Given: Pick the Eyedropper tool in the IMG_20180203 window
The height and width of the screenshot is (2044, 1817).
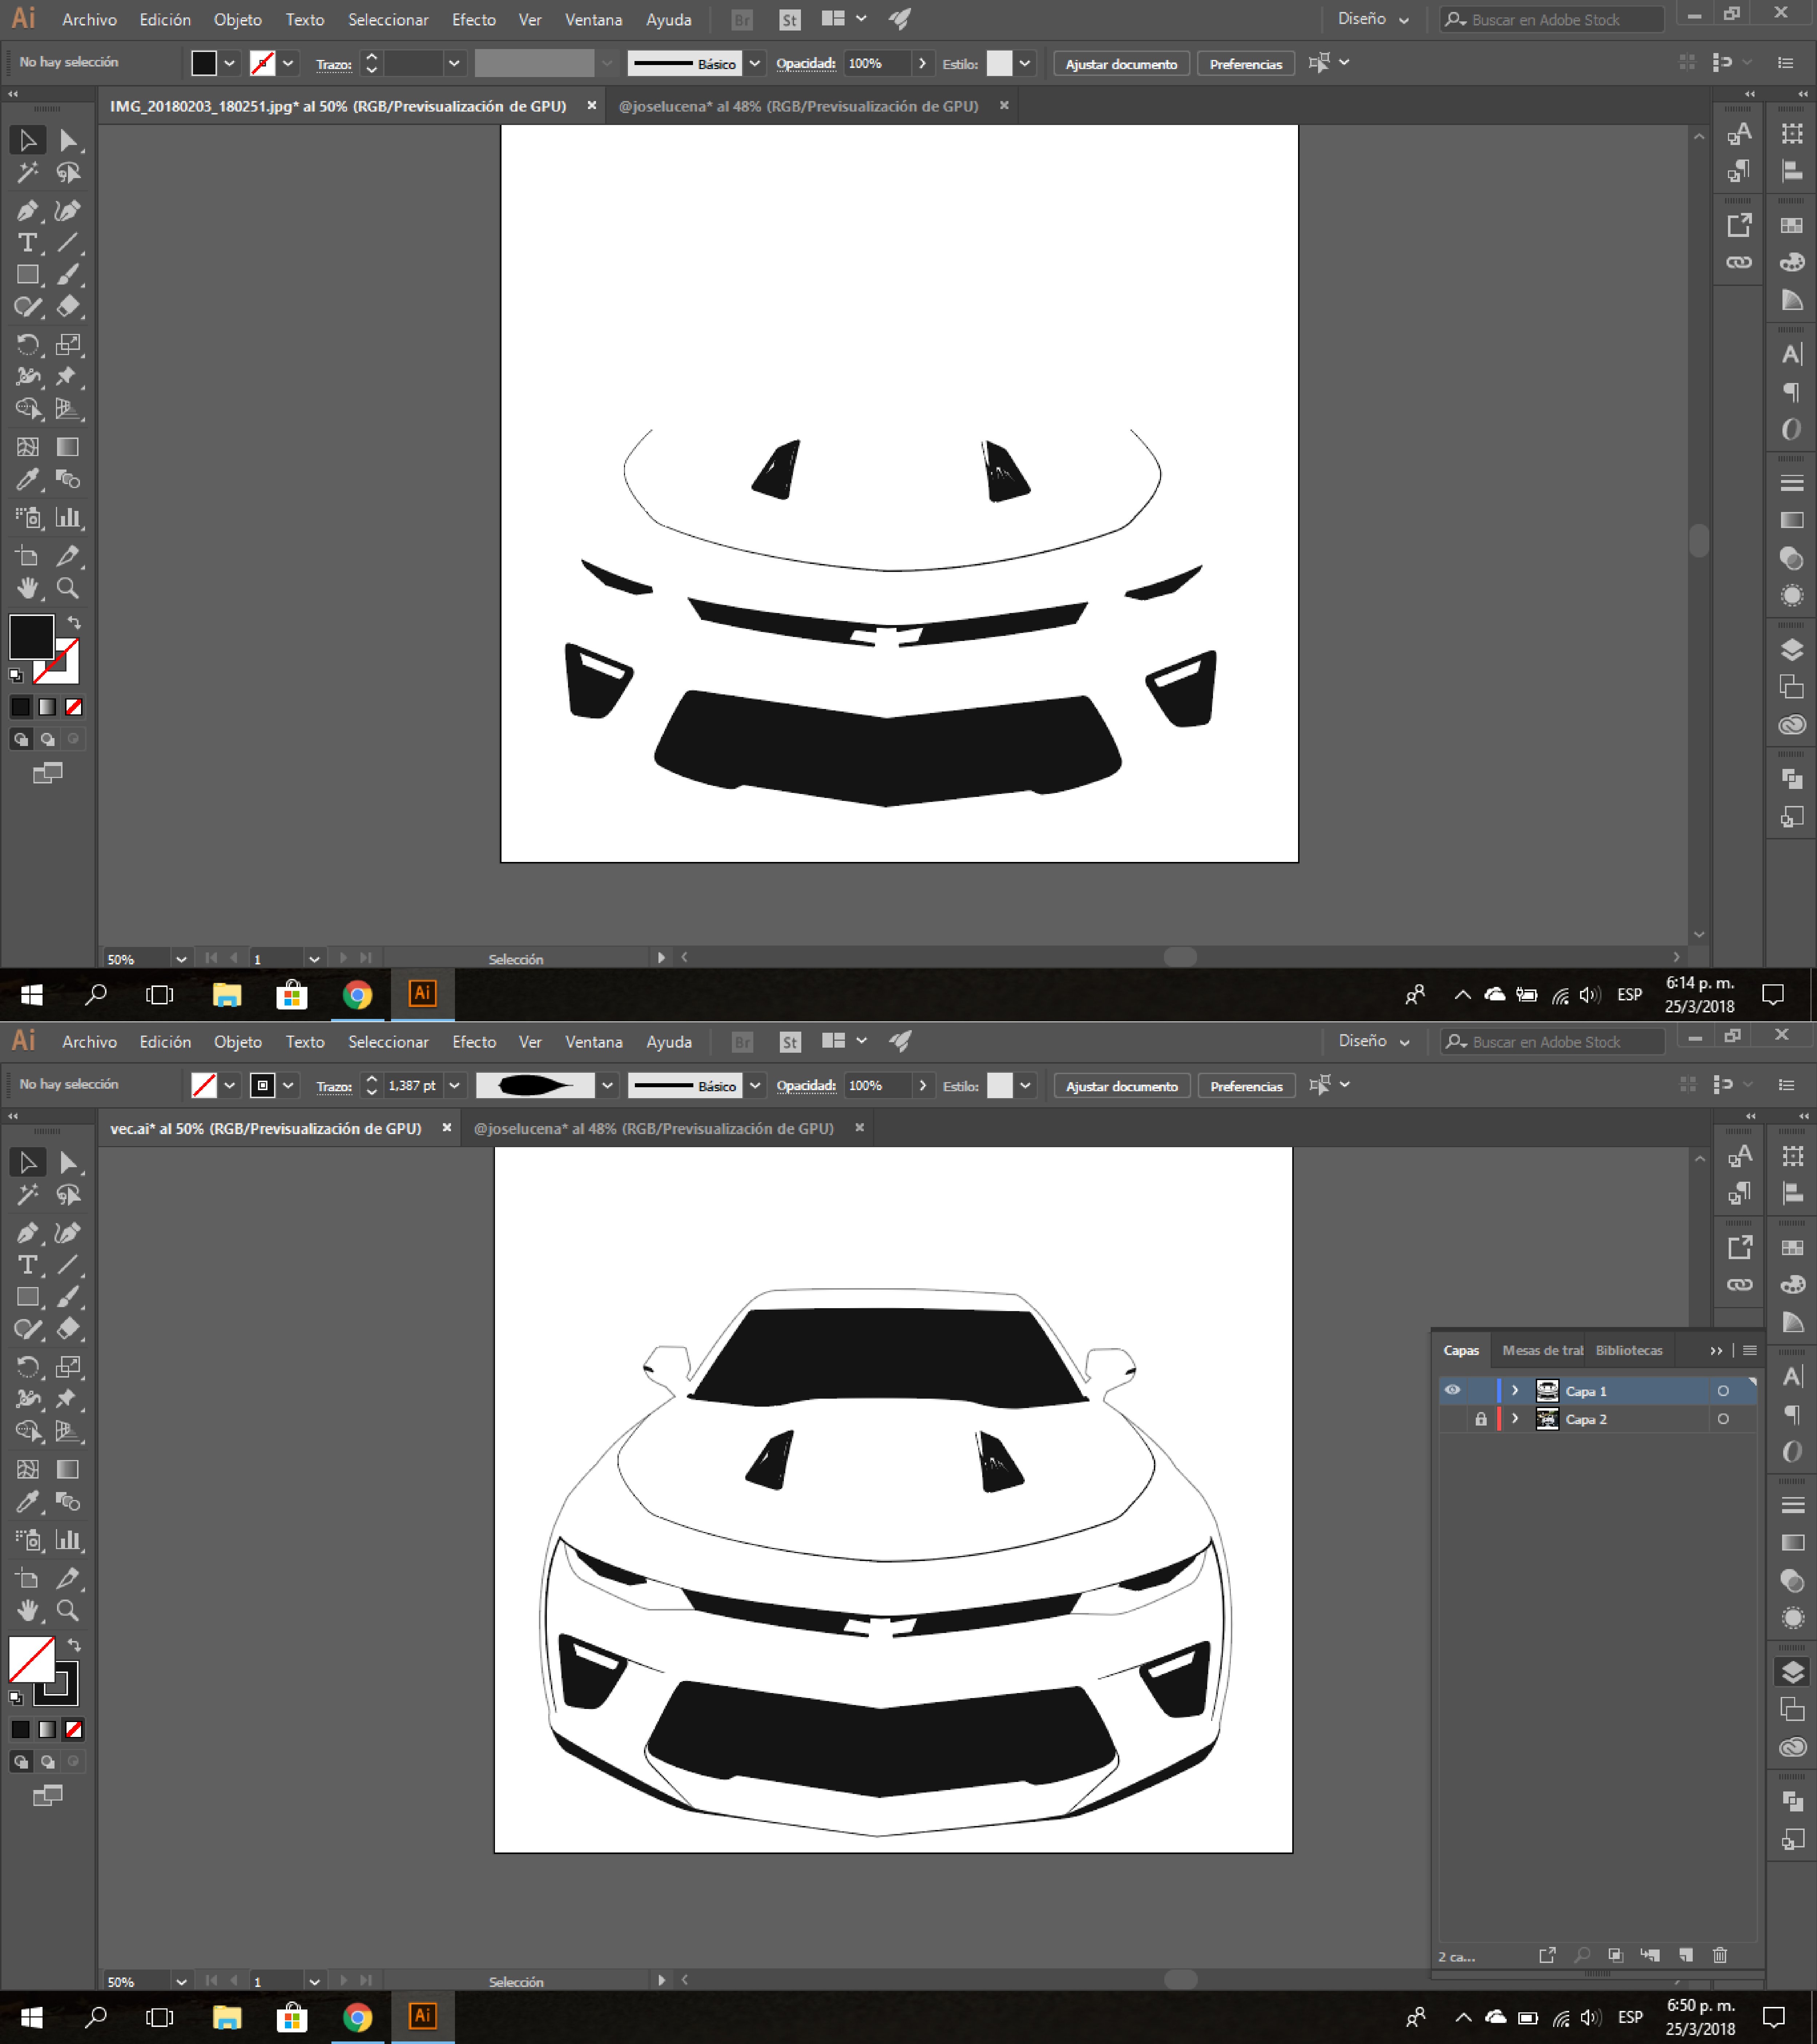Looking at the screenshot, I should point(27,480).
